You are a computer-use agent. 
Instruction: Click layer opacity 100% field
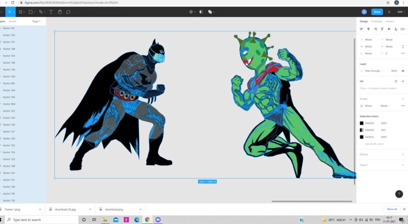(394, 71)
